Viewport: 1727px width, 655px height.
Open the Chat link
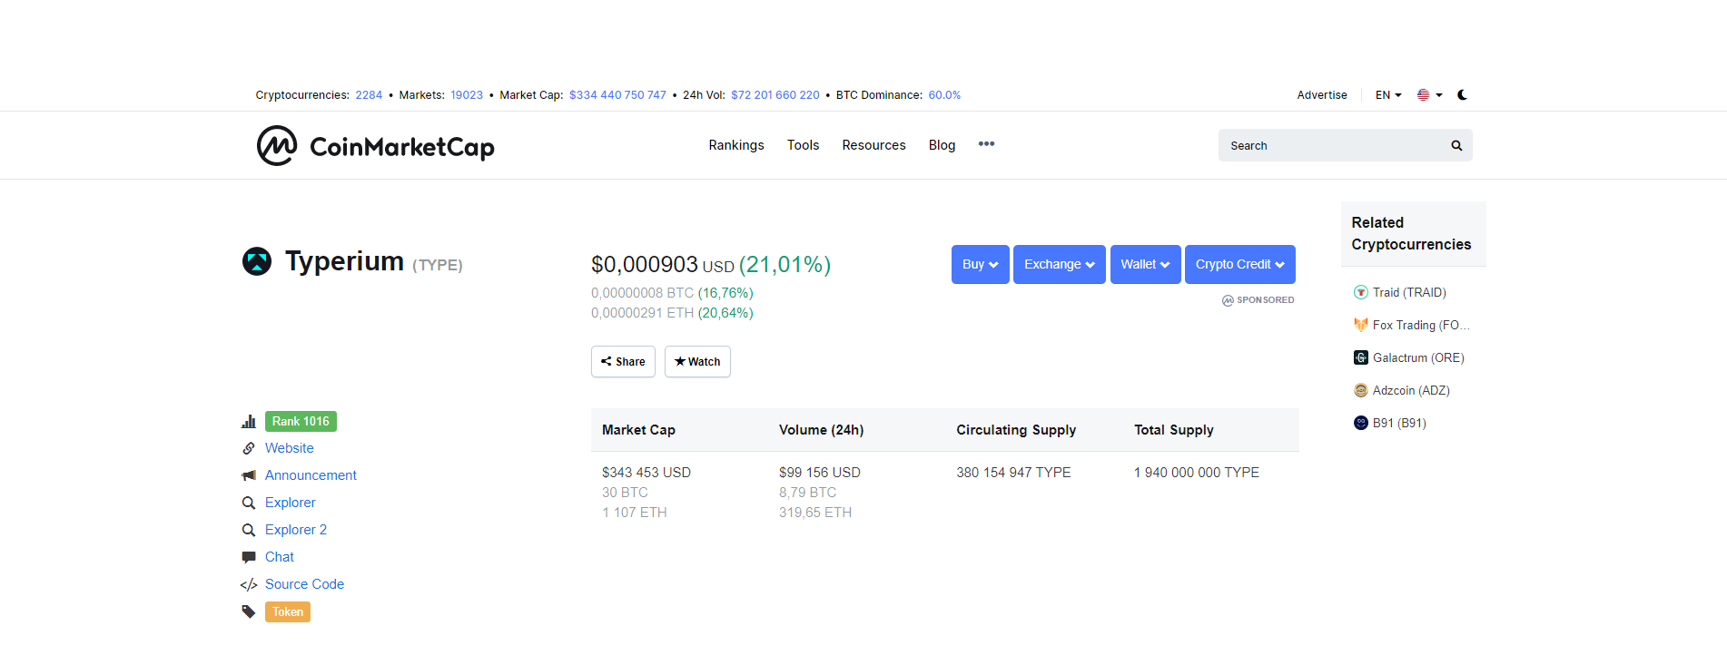pyautogui.click(x=280, y=557)
